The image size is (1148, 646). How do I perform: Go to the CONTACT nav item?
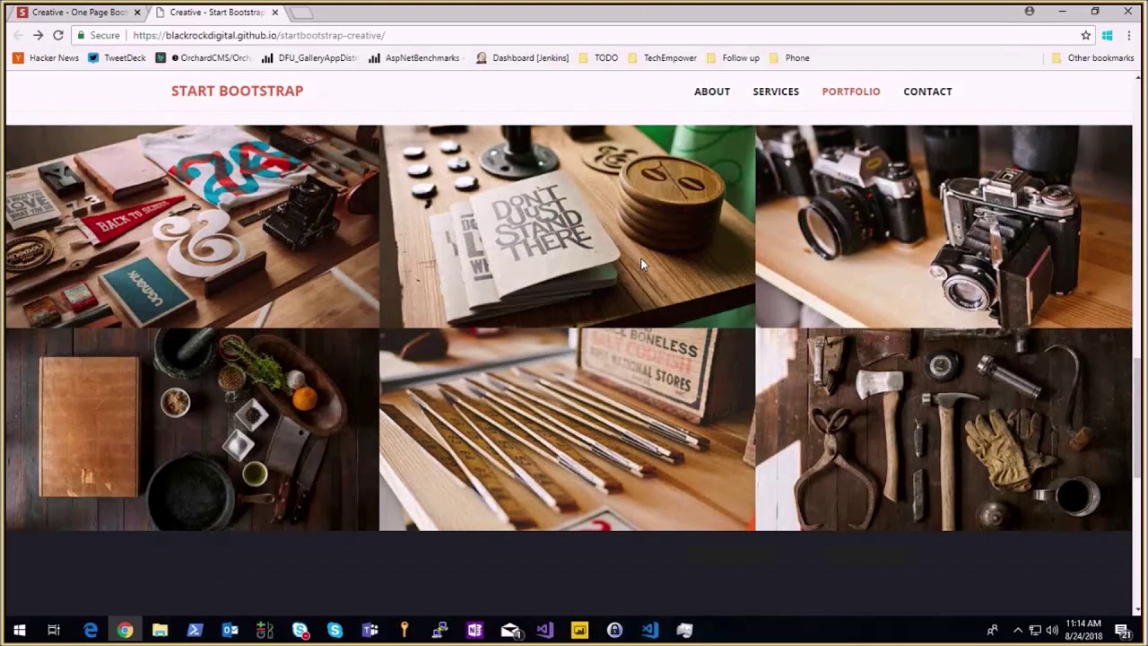[927, 92]
